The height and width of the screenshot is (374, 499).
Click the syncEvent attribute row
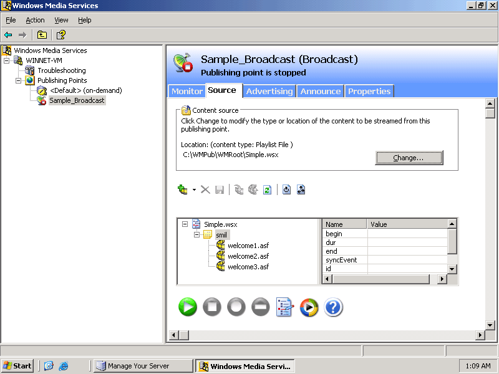pyautogui.click(x=385, y=260)
